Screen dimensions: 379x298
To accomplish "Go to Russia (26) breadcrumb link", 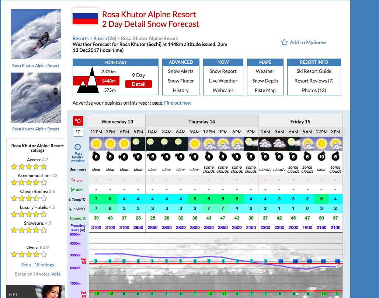I will pyautogui.click(x=105, y=38).
